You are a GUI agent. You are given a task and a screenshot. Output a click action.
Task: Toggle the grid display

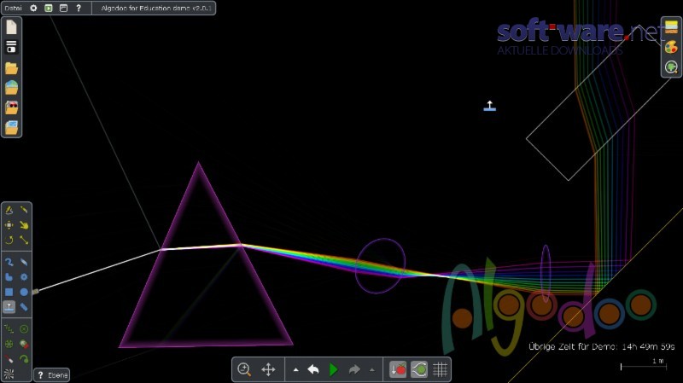point(440,369)
